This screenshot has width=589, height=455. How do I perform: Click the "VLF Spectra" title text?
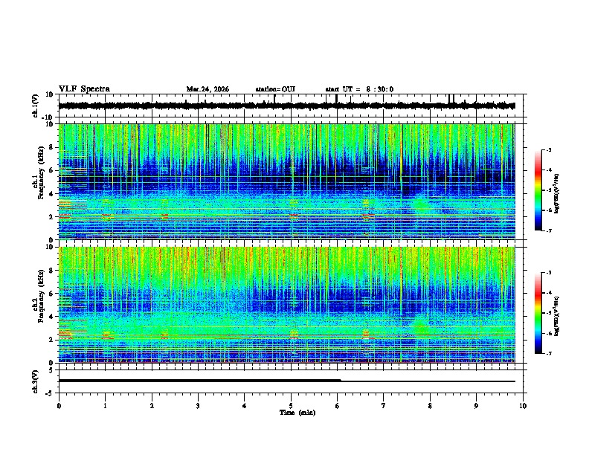point(84,89)
